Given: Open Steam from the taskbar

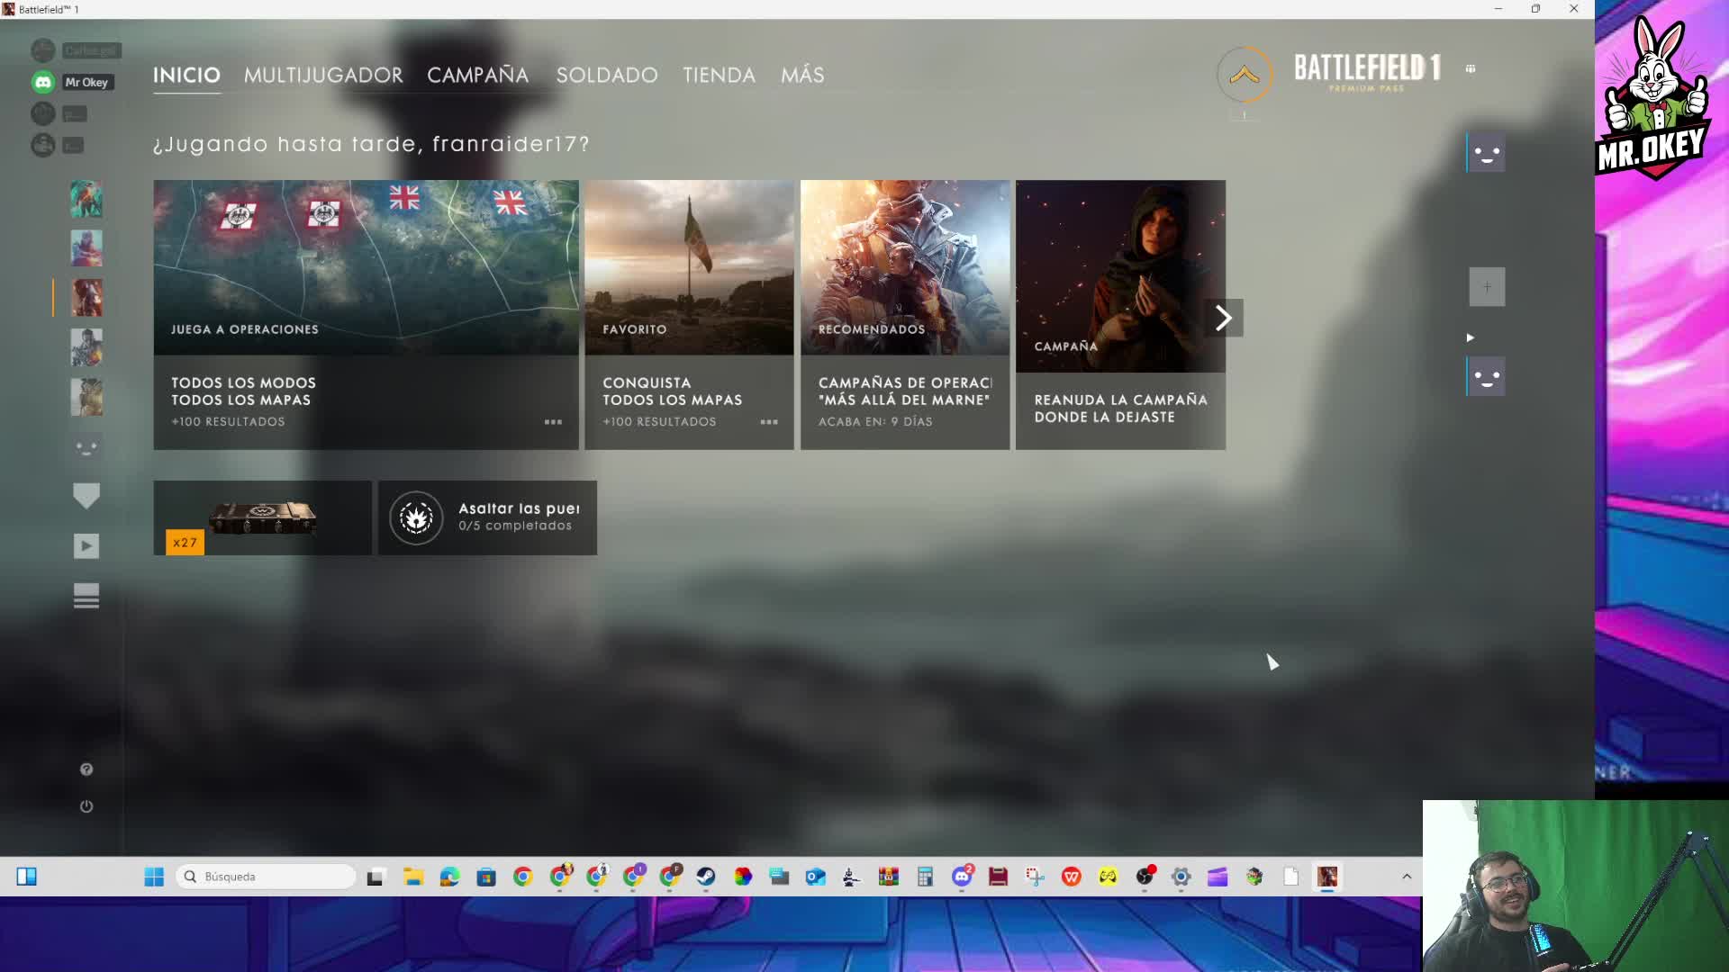Looking at the screenshot, I should [x=706, y=877].
